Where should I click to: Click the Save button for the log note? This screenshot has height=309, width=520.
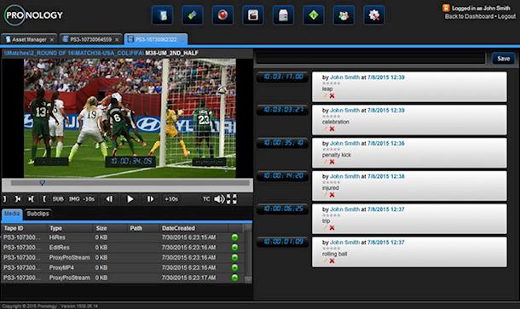click(503, 59)
